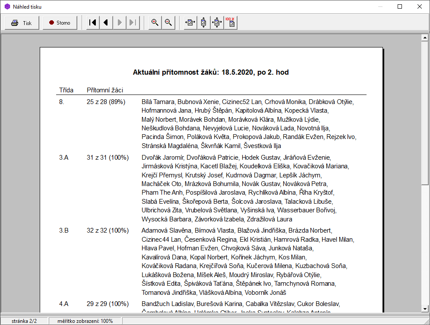Click the class label 3.B
The width and height of the screenshot is (430, 325).
63,230
